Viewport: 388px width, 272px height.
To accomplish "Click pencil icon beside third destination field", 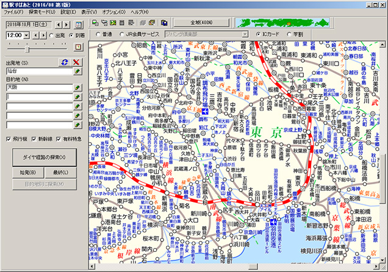I will point(77,106).
